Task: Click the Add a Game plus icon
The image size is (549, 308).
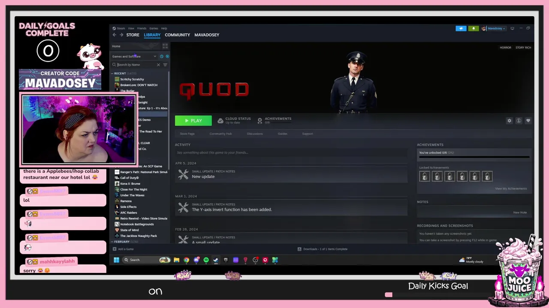Action: click(115, 249)
